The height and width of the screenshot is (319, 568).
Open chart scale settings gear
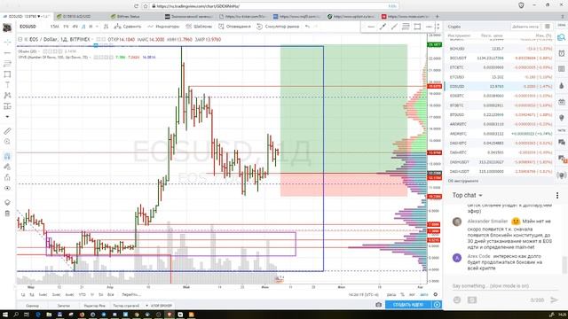[436, 295]
